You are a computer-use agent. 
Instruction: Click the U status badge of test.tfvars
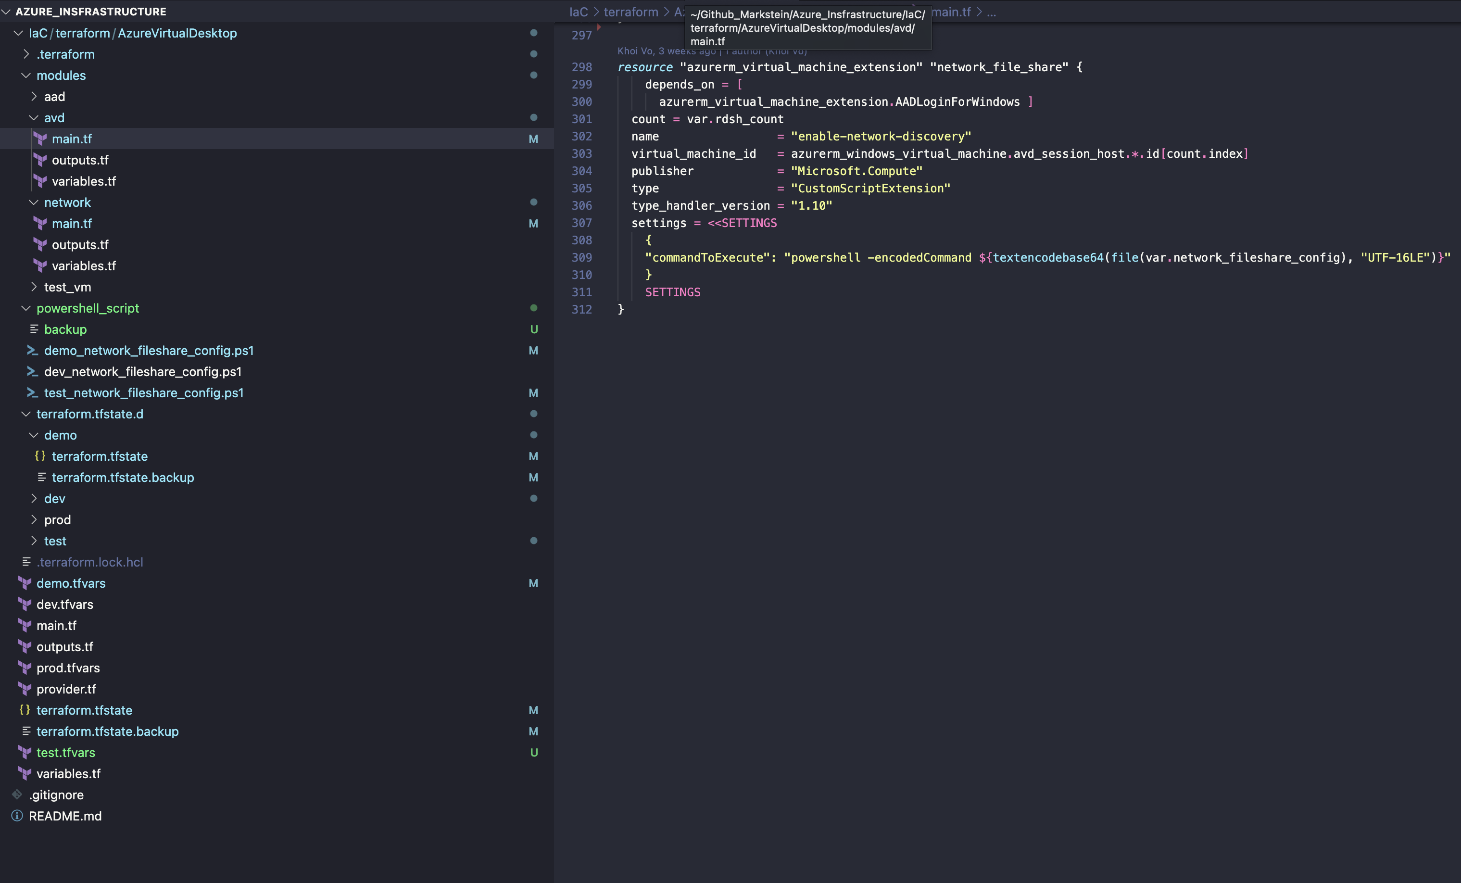(x=534, y=753)
